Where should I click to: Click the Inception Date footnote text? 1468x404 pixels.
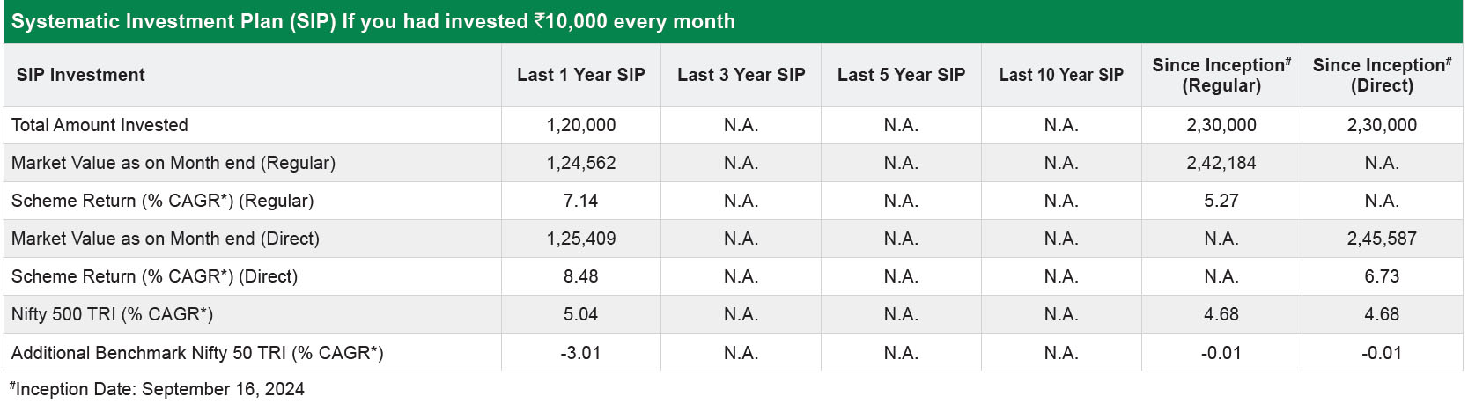[x=157, y=389]
